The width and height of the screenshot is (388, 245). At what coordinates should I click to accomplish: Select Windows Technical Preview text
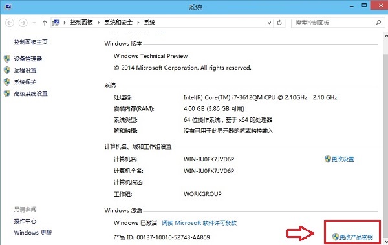click(151, 56)
